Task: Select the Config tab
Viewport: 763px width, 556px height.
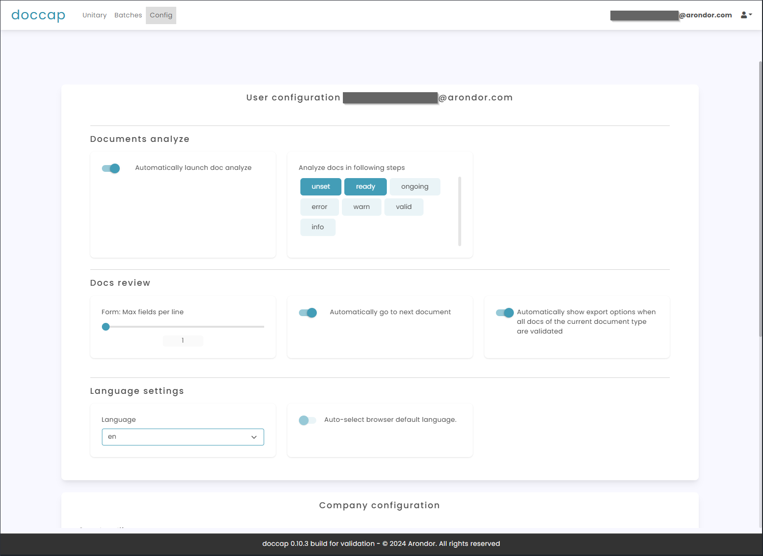Action: [161, 15]
